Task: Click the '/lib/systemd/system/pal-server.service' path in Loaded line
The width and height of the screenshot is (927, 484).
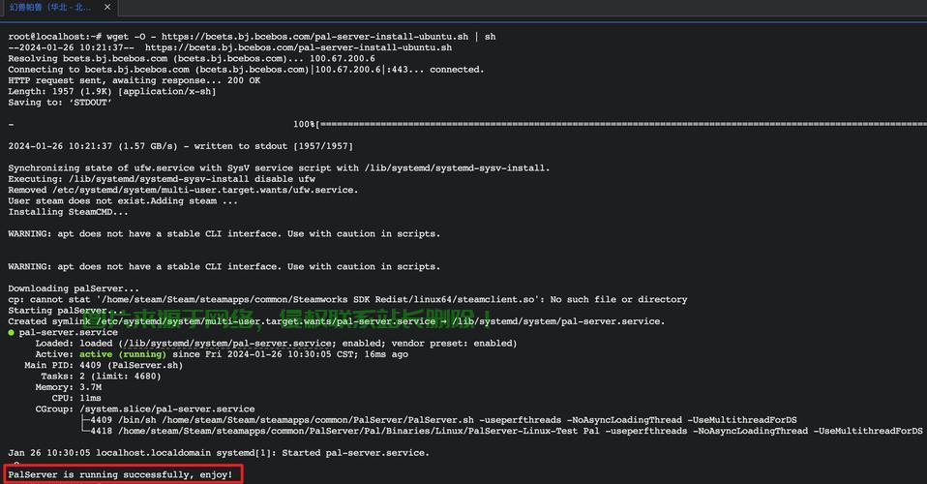Action: pyautogui.click(x=227, y=344)
